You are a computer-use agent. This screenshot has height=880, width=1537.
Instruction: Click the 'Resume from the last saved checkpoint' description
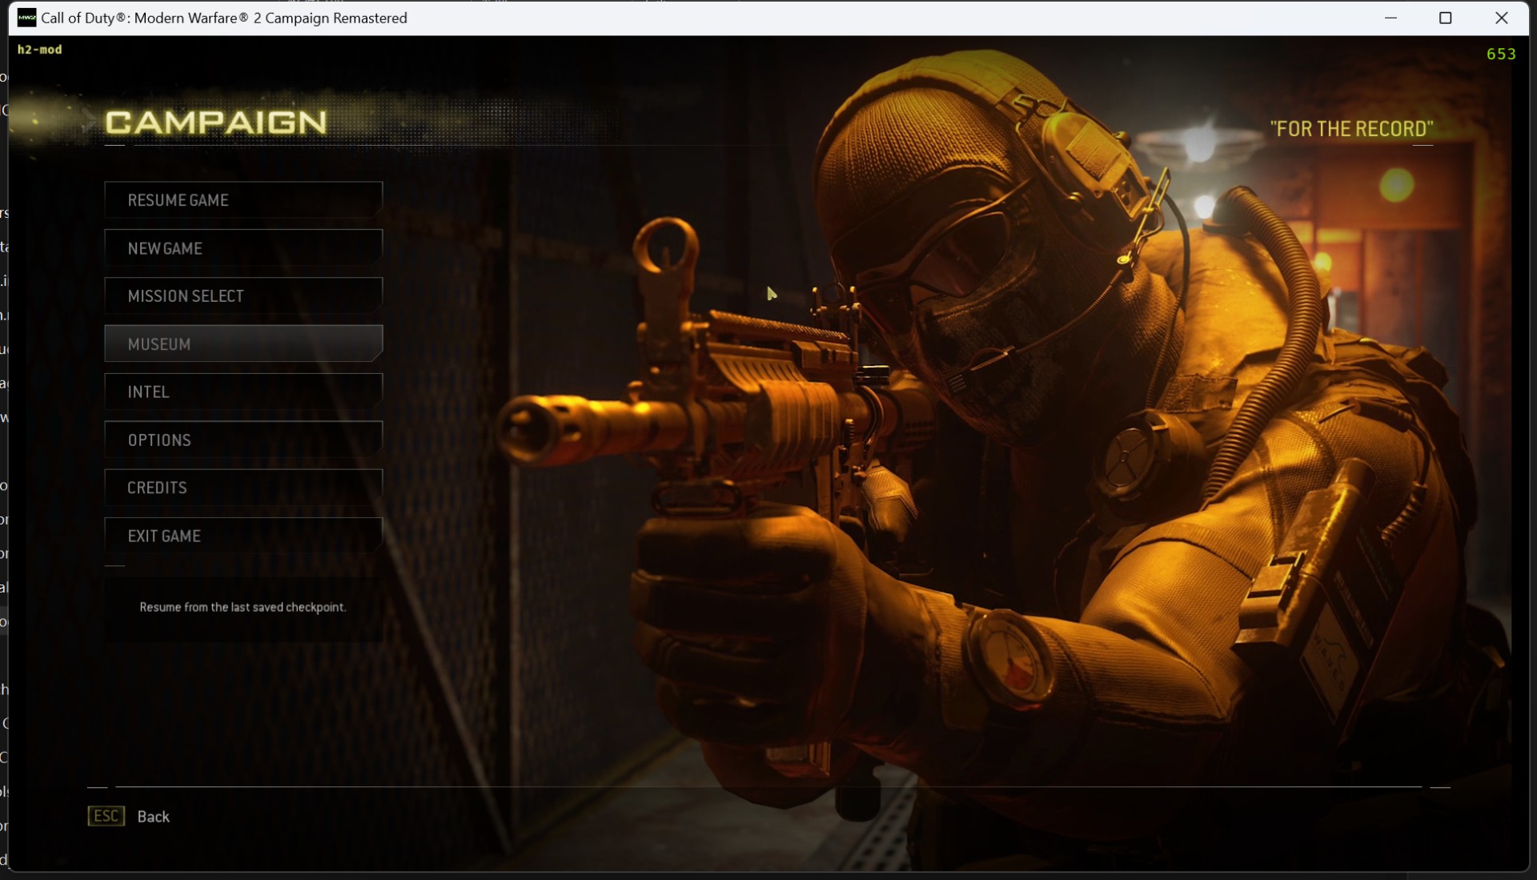click(243, 607)
